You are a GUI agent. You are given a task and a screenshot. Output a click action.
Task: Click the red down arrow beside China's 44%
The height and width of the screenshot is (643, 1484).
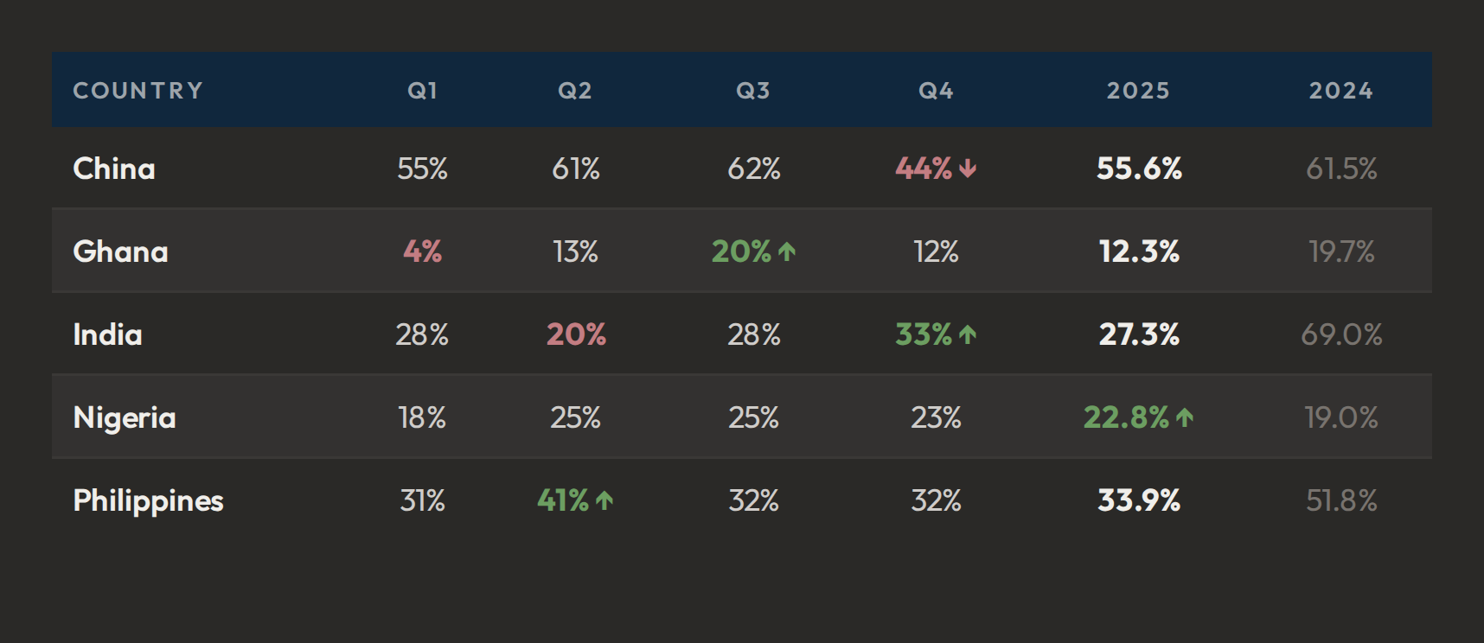pyautogui.click(x=968, y=169)
